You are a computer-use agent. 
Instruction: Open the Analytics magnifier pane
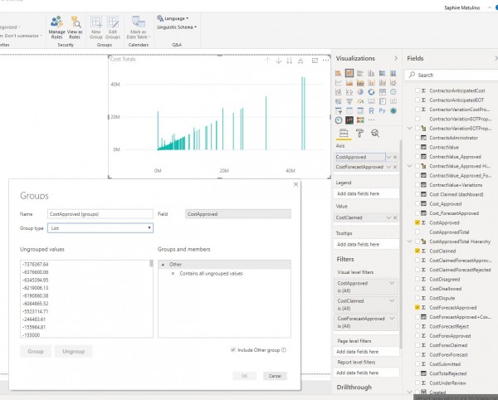(x=375, y=133)
